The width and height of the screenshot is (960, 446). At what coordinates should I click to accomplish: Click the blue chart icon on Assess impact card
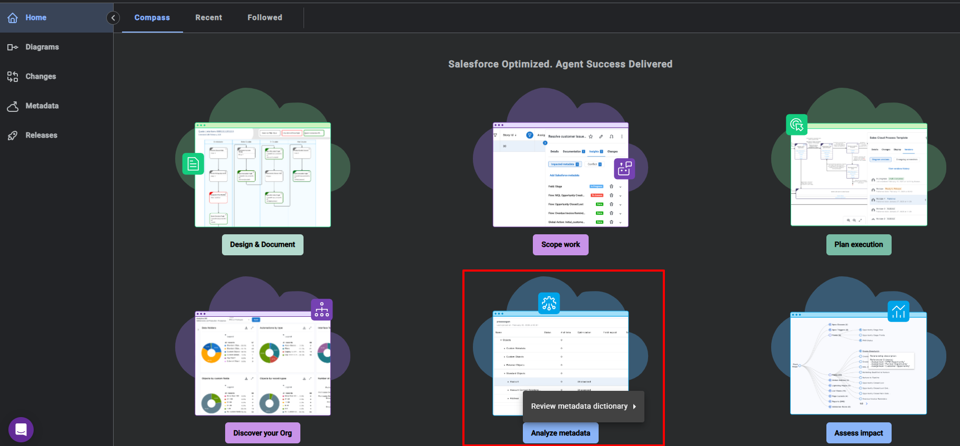(898, 311)
